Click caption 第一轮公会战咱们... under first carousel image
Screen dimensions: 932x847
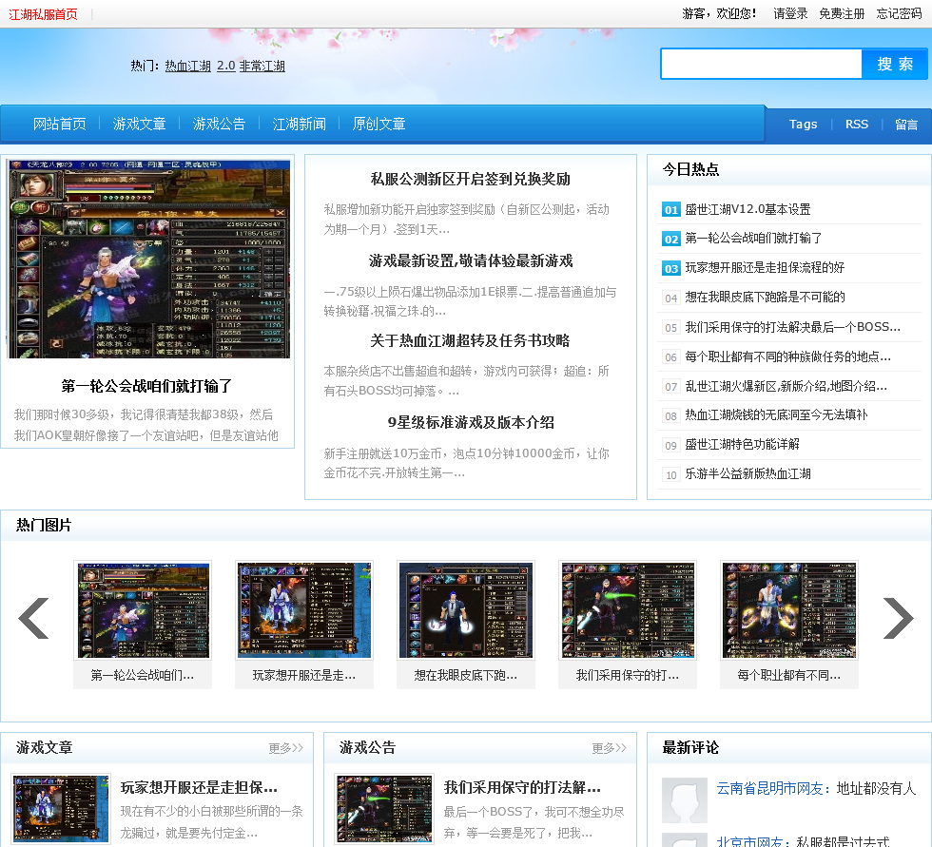[143, 675]
